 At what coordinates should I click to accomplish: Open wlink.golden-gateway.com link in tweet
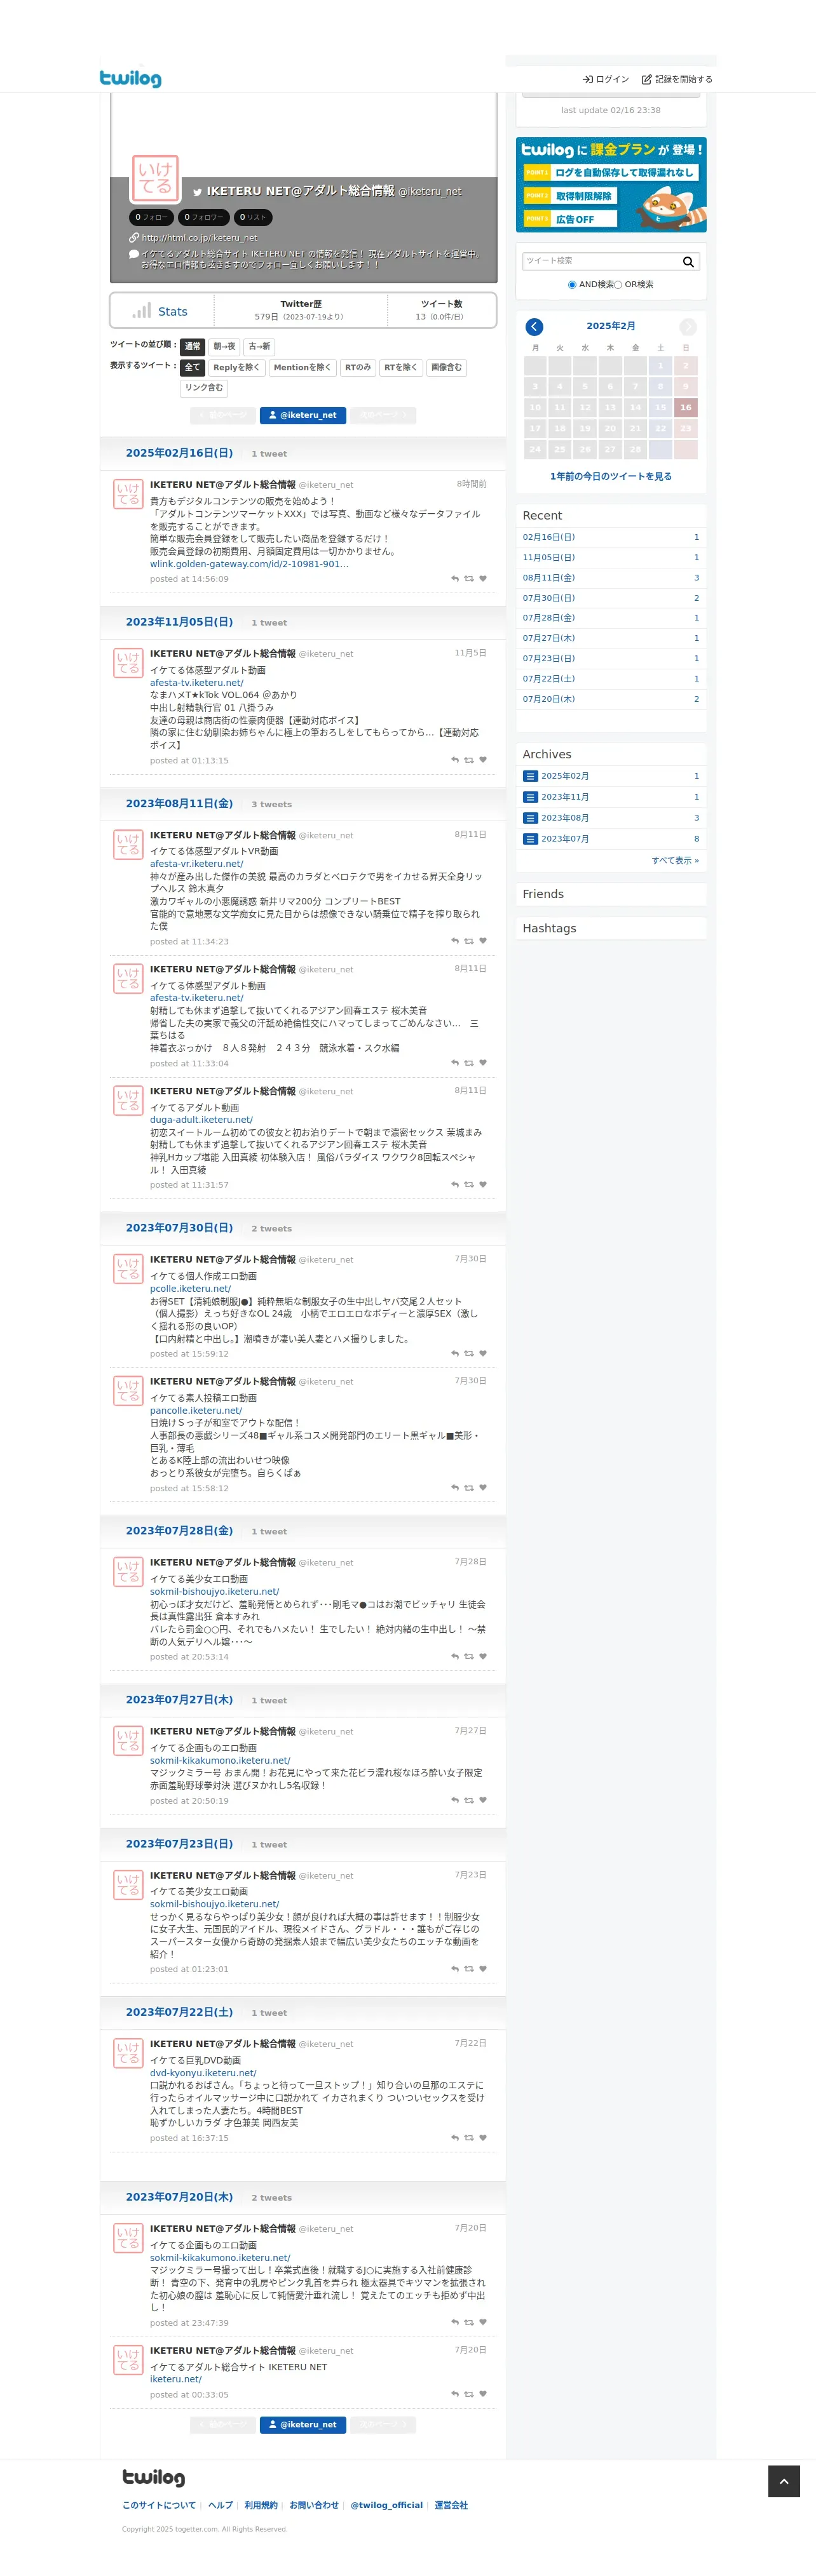point(249,564)
